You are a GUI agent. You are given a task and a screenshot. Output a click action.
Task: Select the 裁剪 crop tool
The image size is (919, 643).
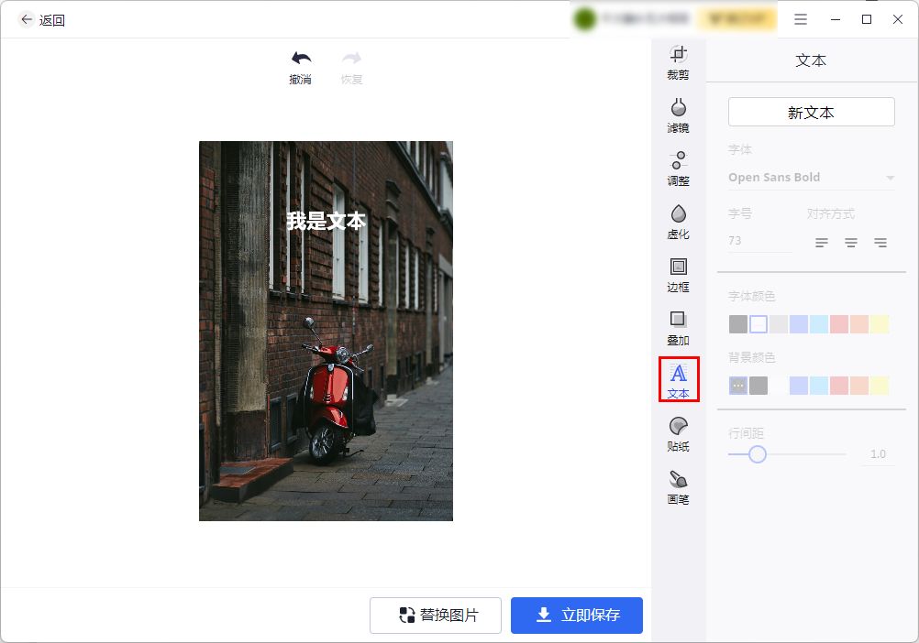click(x=679, y=62)
